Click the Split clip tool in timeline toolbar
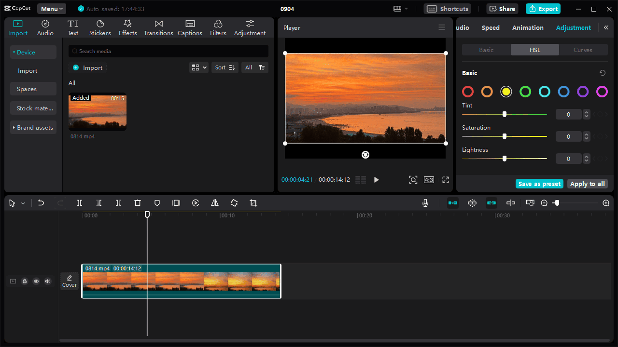The width and height of the screenshot is (618, 347). coord(80,203)
